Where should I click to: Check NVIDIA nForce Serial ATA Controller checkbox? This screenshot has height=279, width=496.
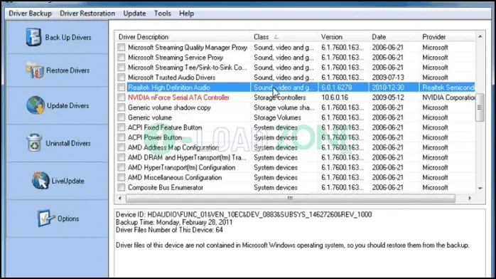(121, 98)
